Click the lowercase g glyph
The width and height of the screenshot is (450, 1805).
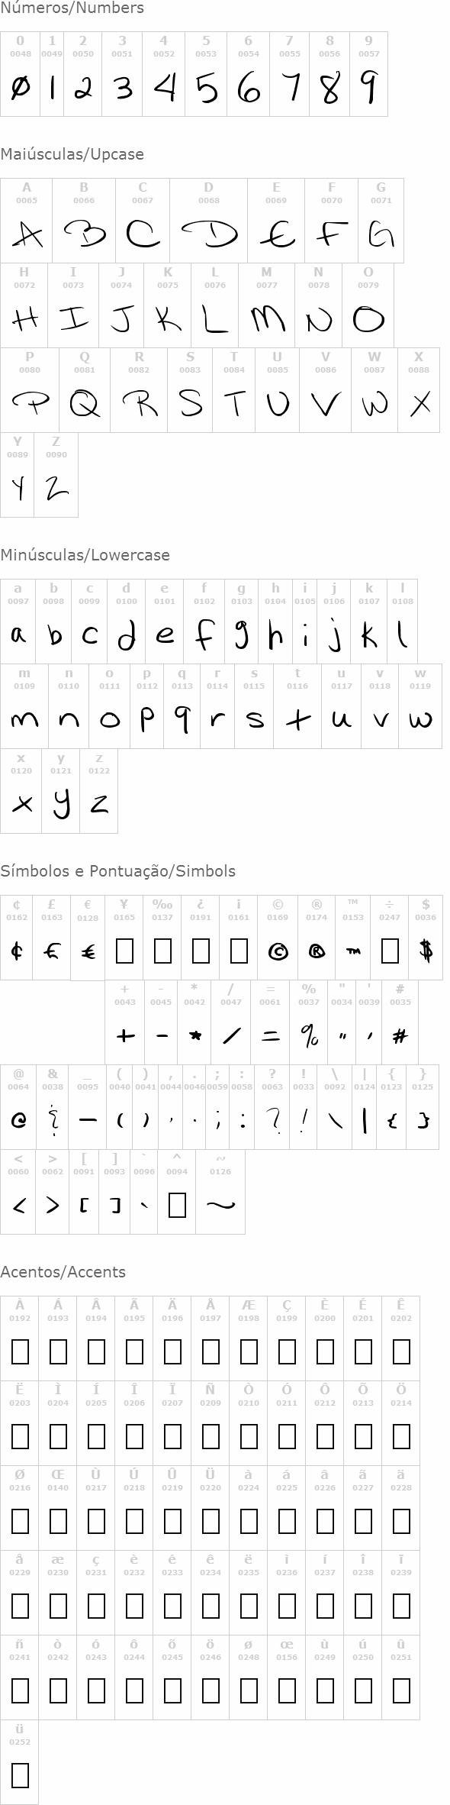coord(242,634)
